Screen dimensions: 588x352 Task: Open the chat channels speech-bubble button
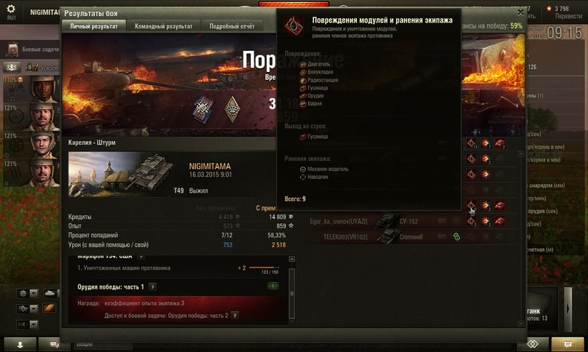(55, 344)
